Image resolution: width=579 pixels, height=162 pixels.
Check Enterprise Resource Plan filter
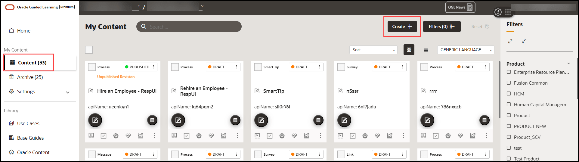pyautogui.click(x=509, y=72)
